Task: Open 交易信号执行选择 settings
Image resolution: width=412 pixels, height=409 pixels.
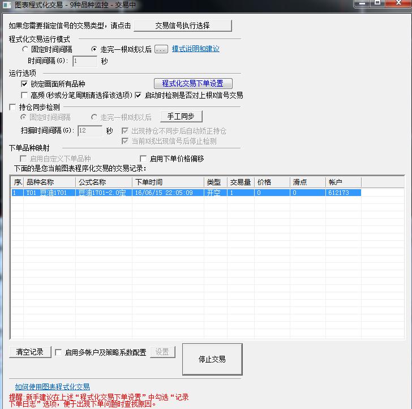Action: click(182, 25)
